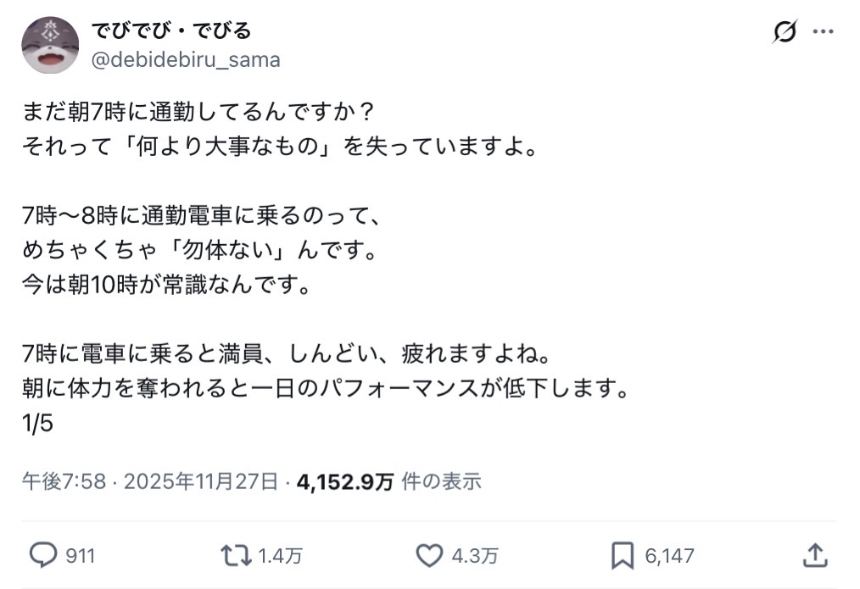The width and height of the screenshot is (860, 589).
Task: Click the reply speech bubble icon
Action: (42, 555)
